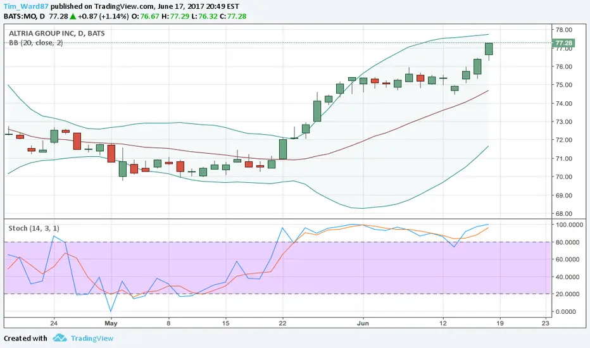590x348 pixels.
Task: Click the 24 date label on time axis
Action: pyautogui.click(x=54, y=323)
